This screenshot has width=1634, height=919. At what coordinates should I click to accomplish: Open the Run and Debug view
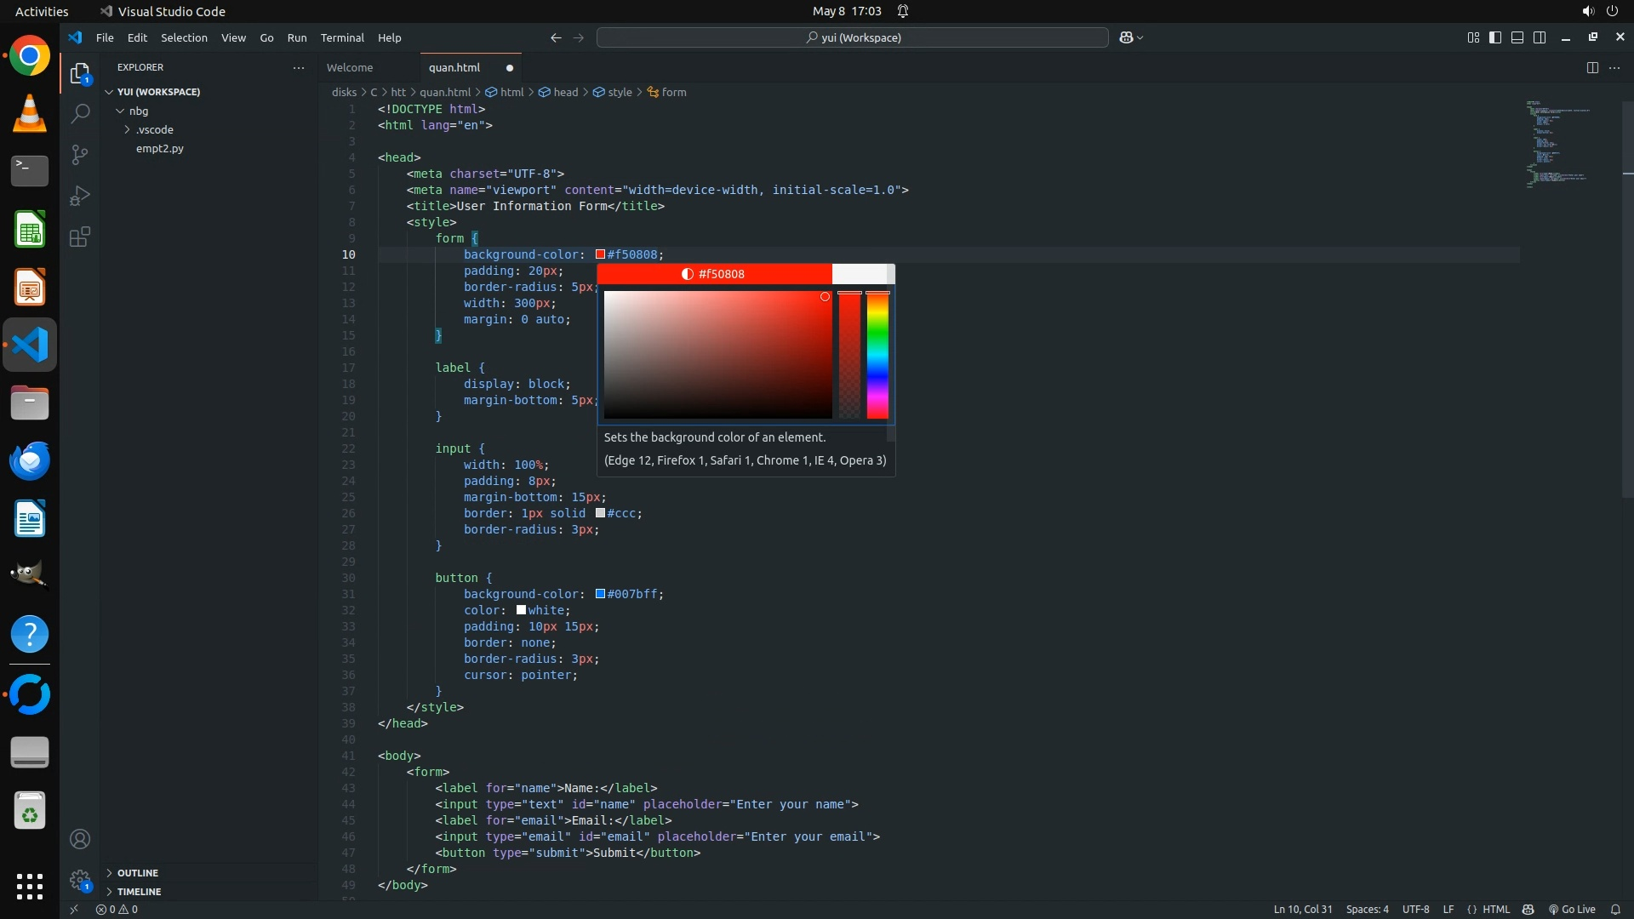point(80,196)
